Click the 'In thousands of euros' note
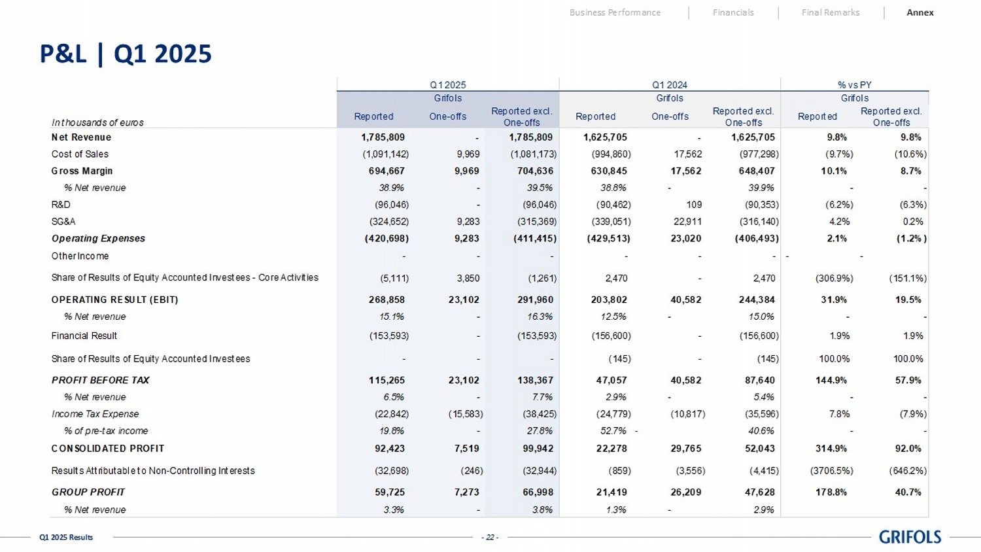 (x=97, y=122)
